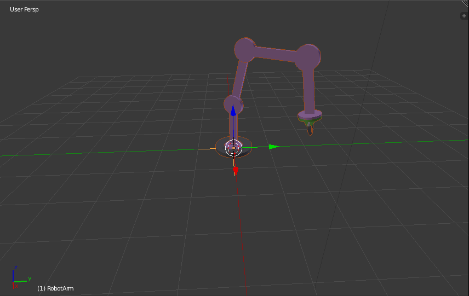Click the white manipulator center circle

coord(233,148)
